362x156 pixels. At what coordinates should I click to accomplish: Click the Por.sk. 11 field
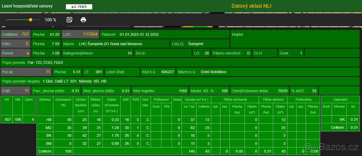coord(26,72)
